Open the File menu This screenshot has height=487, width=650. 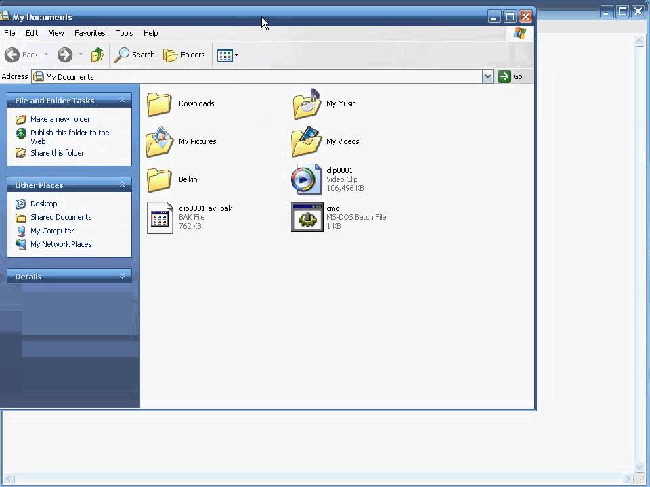click(9, 33)
